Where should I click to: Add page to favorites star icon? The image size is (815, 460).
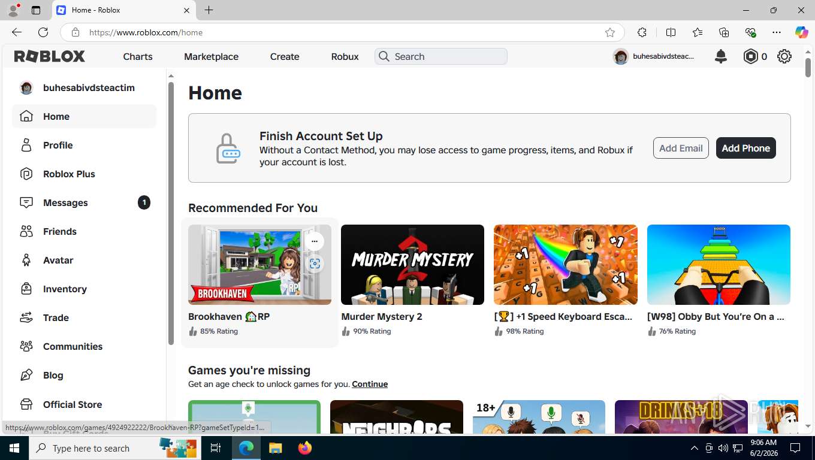[610, 32]
